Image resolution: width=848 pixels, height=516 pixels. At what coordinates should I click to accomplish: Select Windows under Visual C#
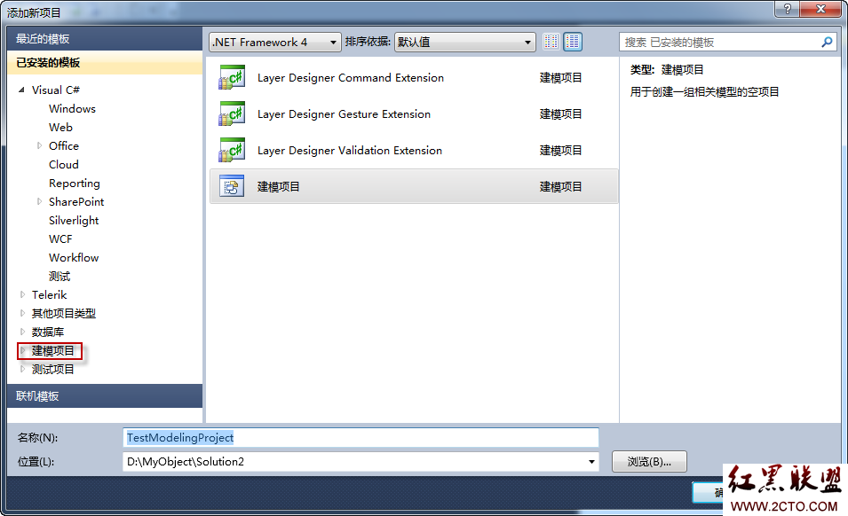72,108
